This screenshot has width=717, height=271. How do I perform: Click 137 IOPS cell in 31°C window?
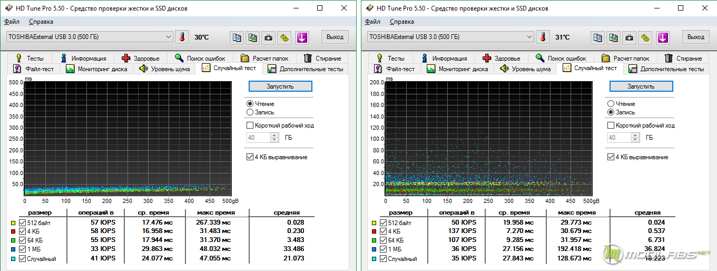click(x=464, y=231)
